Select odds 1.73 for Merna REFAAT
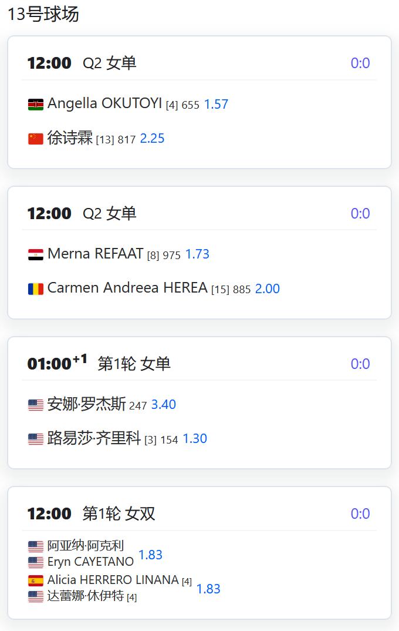Screen dimensions: 399x631 click(x=197, y=254)
